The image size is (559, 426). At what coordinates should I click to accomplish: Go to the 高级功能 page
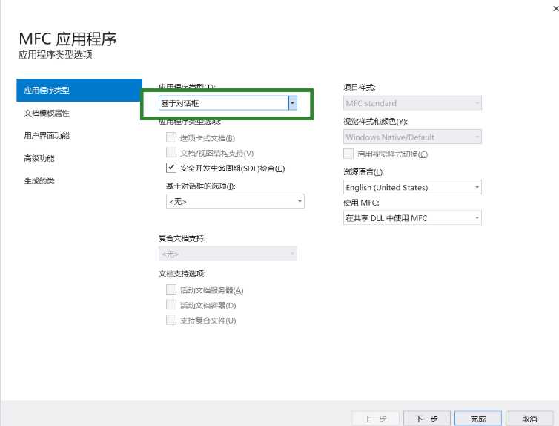click(39, 158)
